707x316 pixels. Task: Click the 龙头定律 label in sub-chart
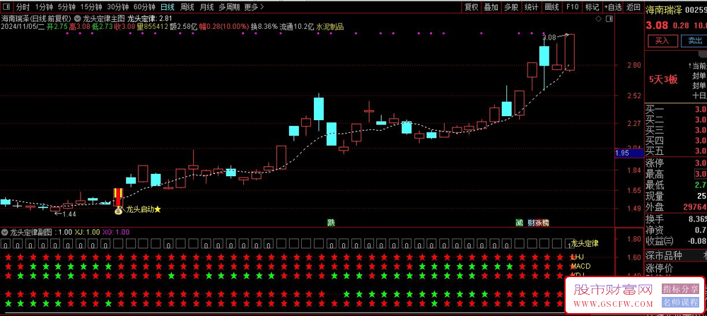(585, 243)
